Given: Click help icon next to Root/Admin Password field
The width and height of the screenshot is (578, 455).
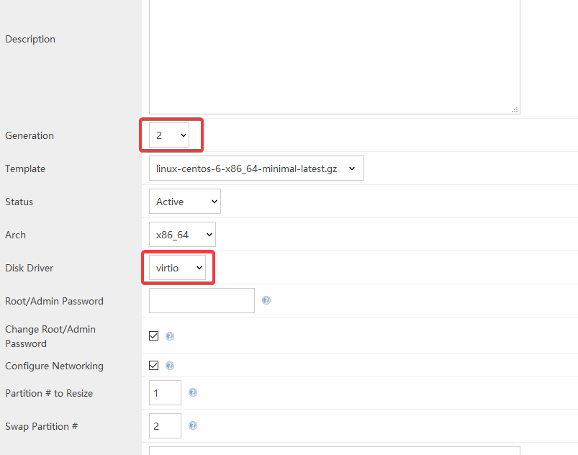Looking at the screenshot, I should pyautogui.click(x=266, y=300).
